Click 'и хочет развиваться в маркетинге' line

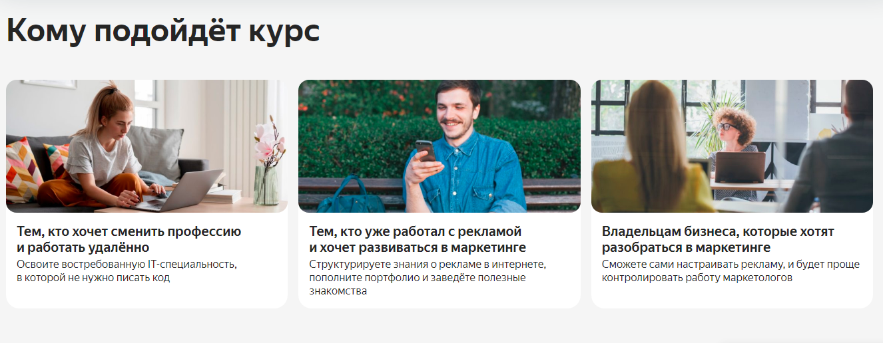pyautogui.click(x=418, y=248)
